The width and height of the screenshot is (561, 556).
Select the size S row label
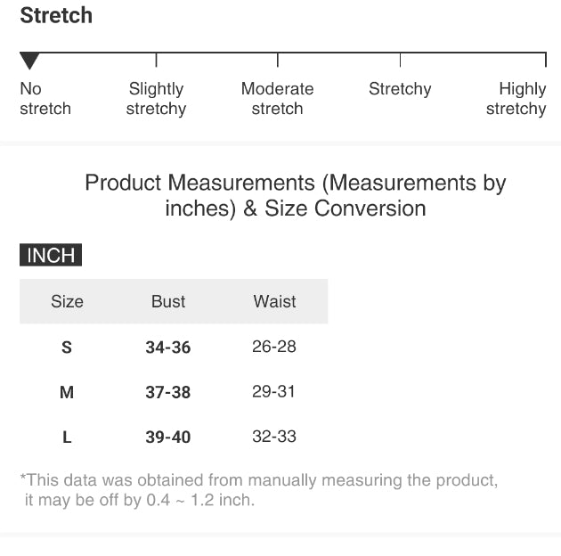(67, 347)
